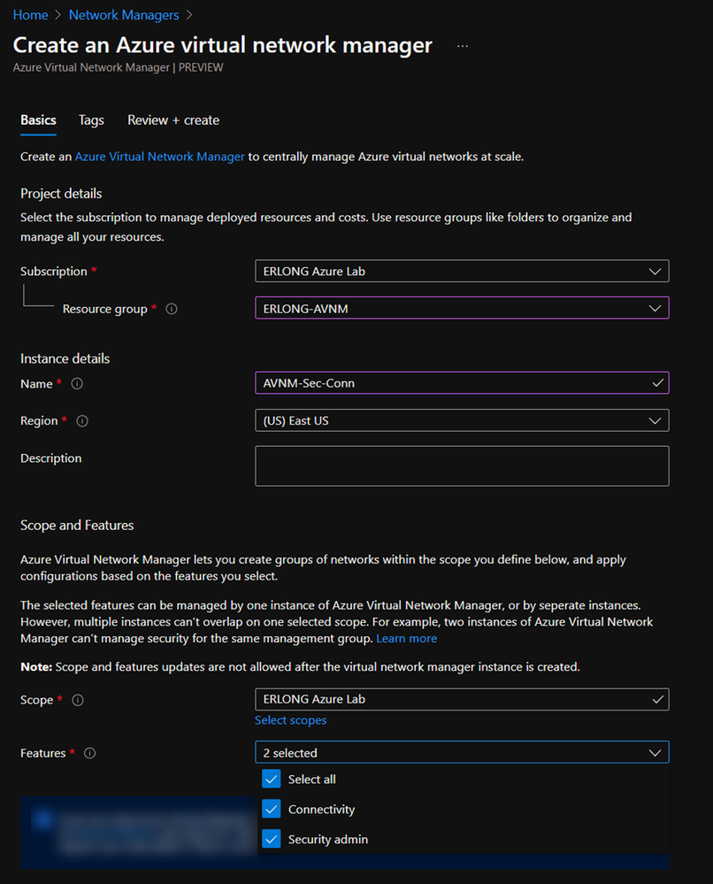The image size is (713, 884).
Task: Collapse the Features dropdown showing 2 selected
Action: point(462,753)
